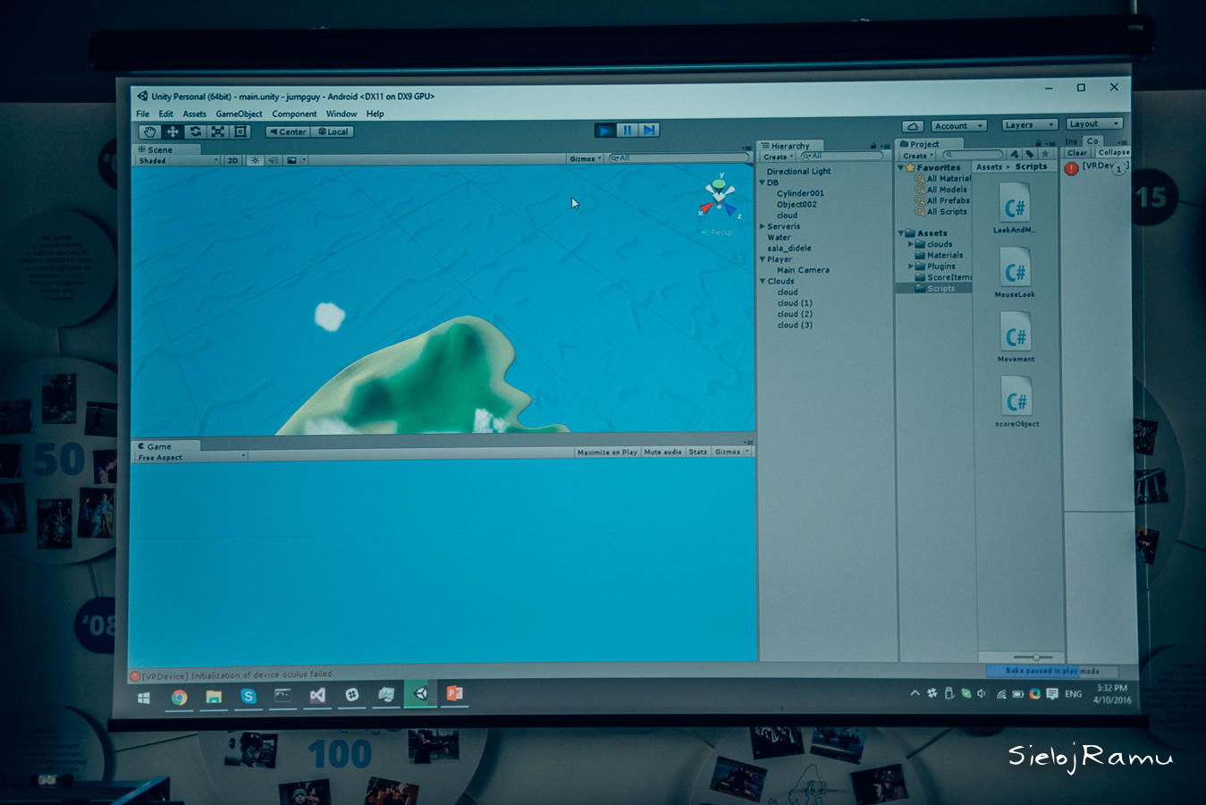The height and width of the screenshot is (805, 1206).
Task: Click the Hierarchy search field
Action: pyautogui.click(x=842, y=157)
